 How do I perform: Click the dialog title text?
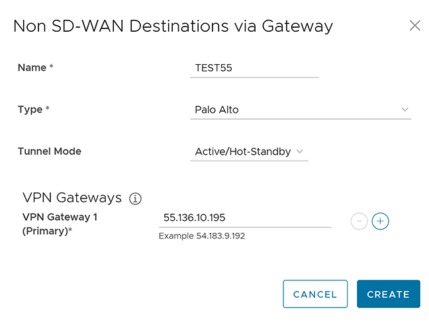pyautogui.click(x=173, y=26)
